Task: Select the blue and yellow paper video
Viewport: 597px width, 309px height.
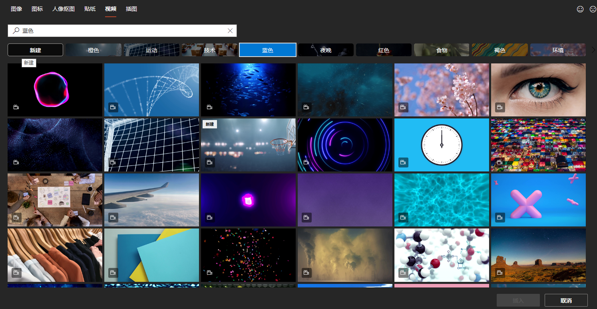Action: tap(151, 255)
